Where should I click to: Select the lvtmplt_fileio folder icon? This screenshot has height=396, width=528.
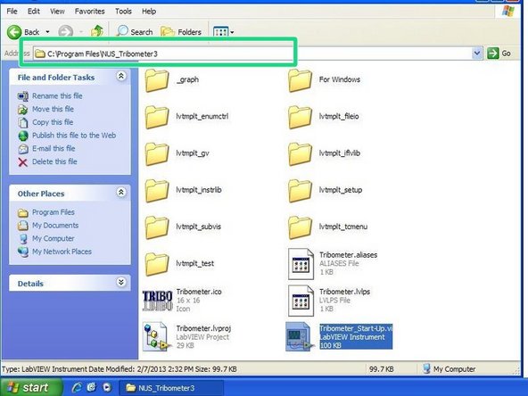(300, 117)
